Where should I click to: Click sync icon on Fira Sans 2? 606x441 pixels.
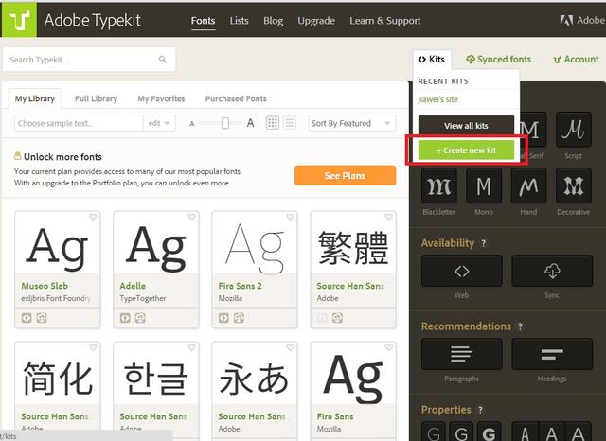click(240, 318)
